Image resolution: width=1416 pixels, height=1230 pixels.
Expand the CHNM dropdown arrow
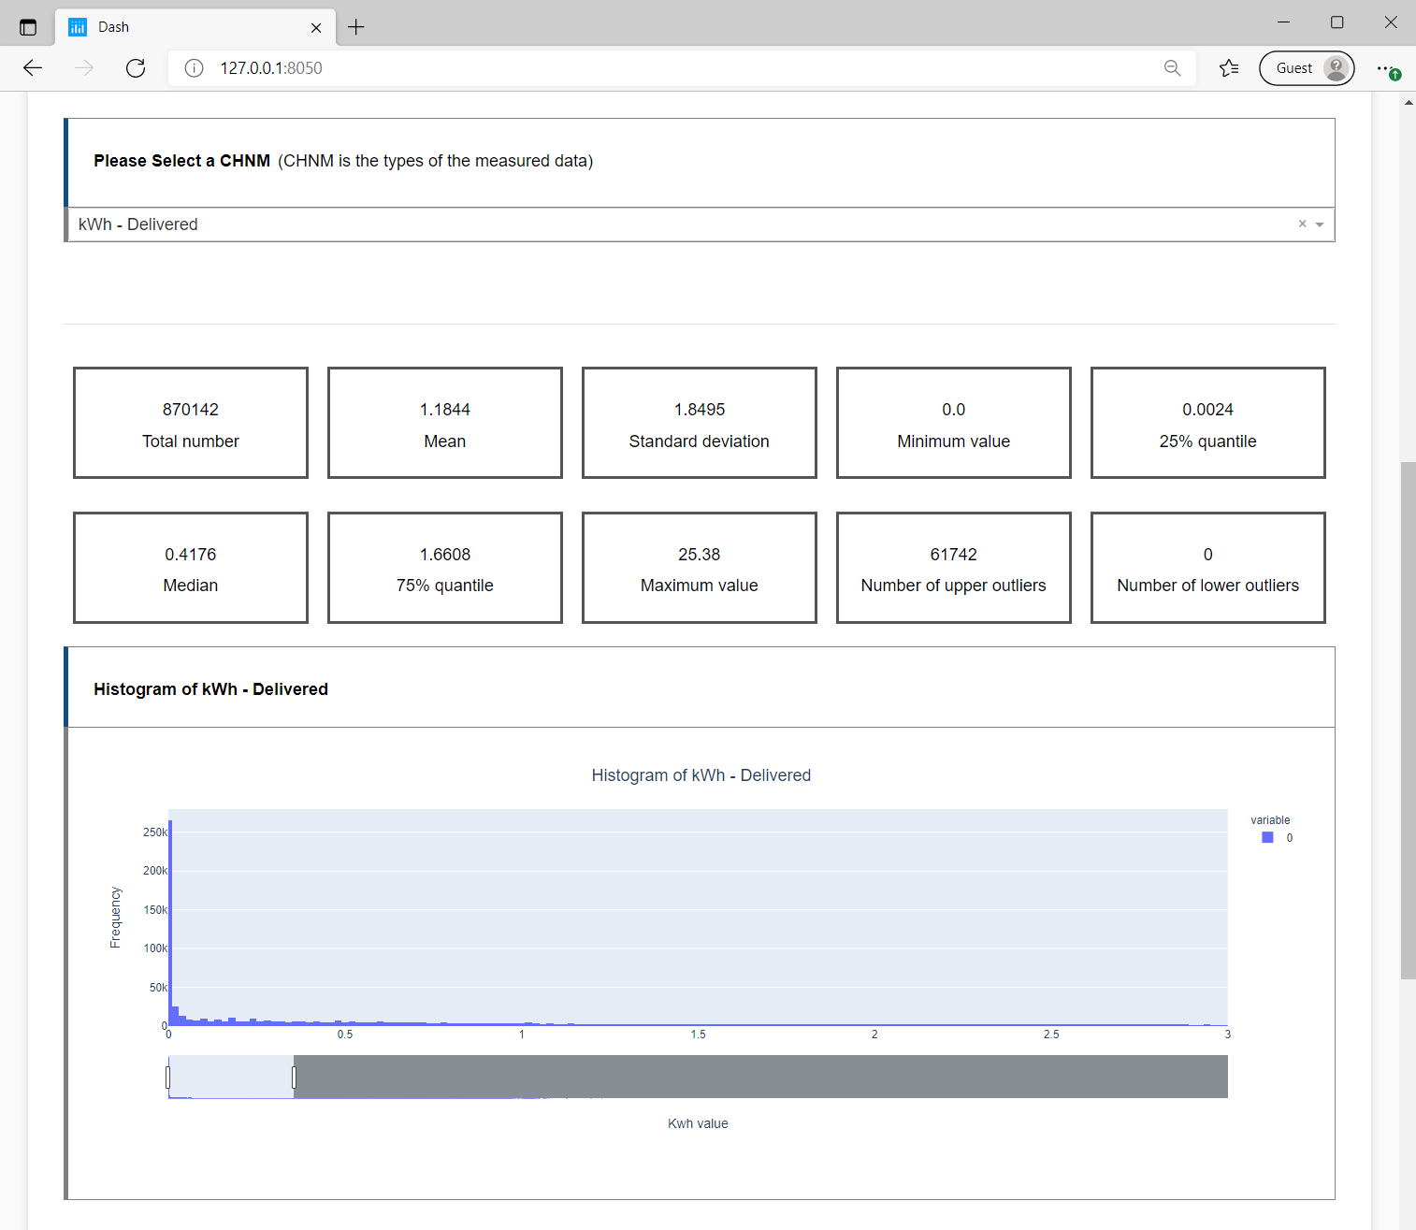point(1320,224)
